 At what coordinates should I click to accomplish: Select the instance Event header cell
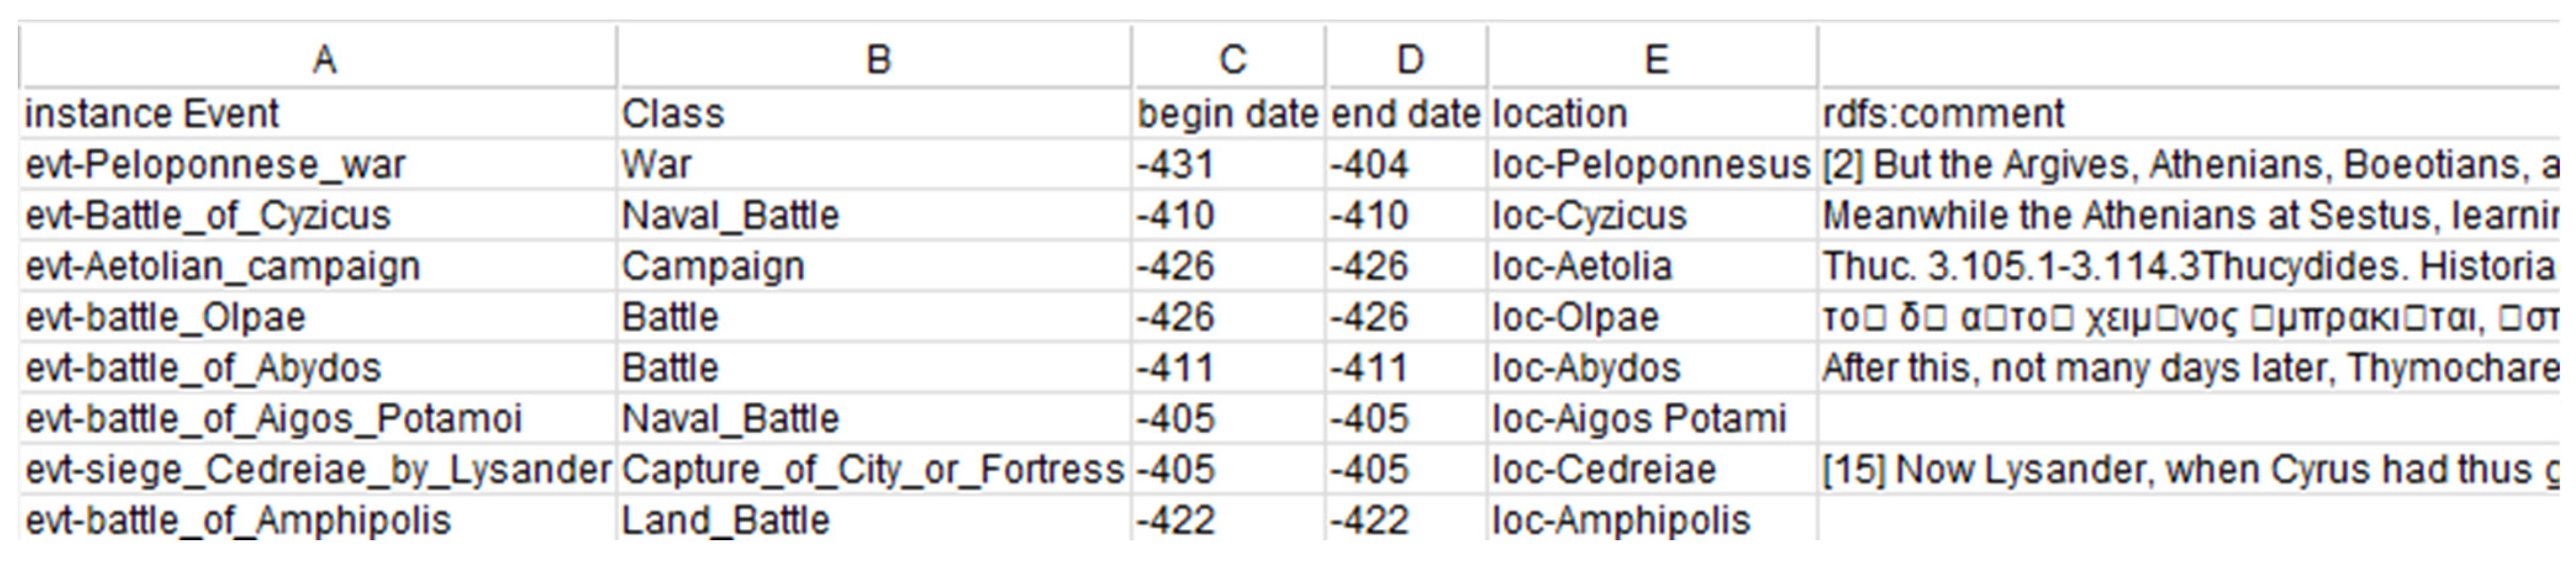point(319,113)
